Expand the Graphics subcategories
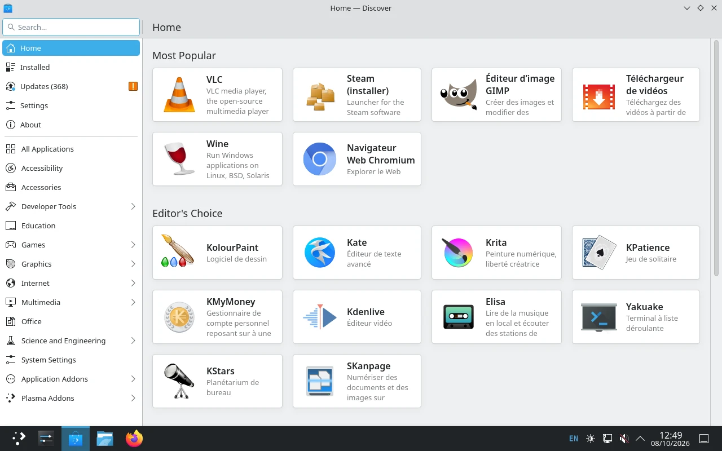The image size is (722, 451). pyautogui.click(x=133, y=264)
